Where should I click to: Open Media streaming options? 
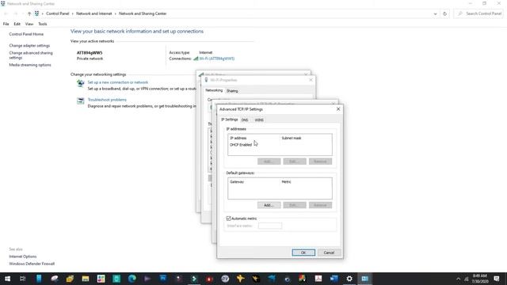point(30,65)
